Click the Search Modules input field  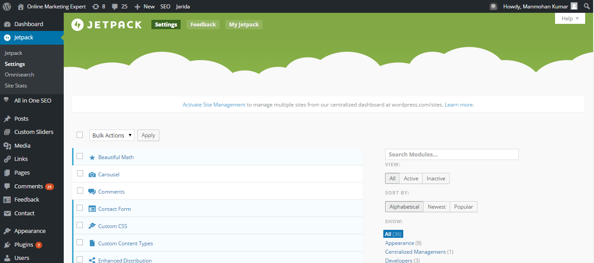451,154
